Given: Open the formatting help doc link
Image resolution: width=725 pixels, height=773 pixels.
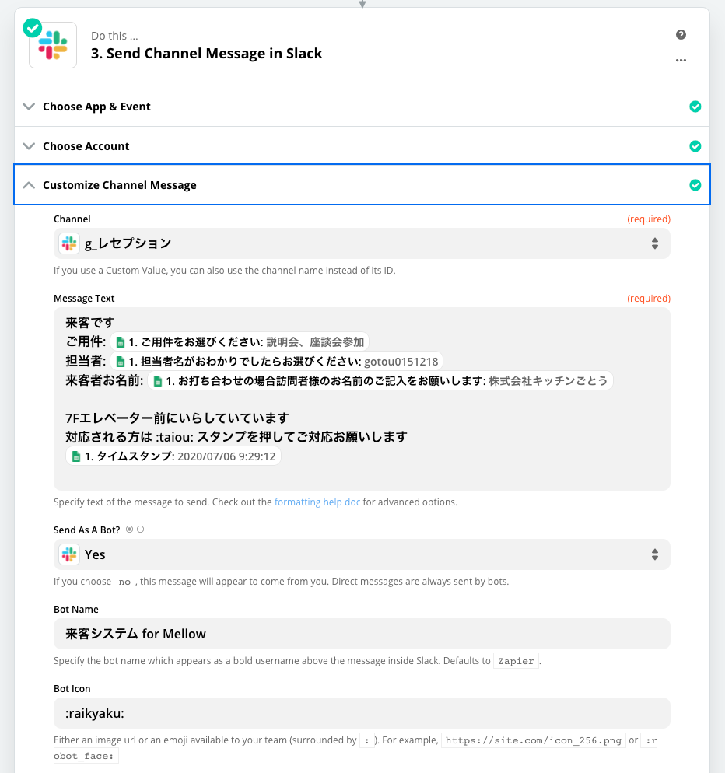Looking at the screenshot, I should [x=317, y=502].
